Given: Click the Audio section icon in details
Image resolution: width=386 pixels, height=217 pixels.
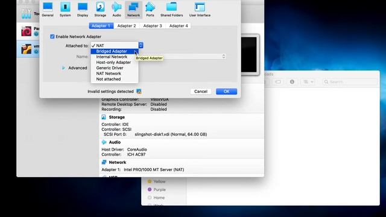Looking at the screenshot, I should coord(104,142).
